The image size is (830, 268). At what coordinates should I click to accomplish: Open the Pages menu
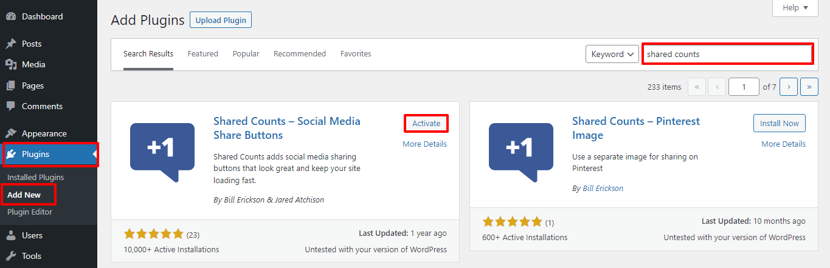point(33,85)
